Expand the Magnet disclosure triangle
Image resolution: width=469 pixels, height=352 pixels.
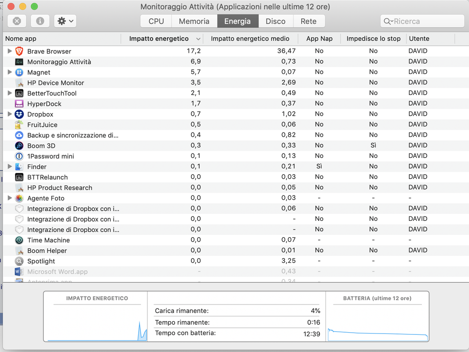[x=10, y=72]
